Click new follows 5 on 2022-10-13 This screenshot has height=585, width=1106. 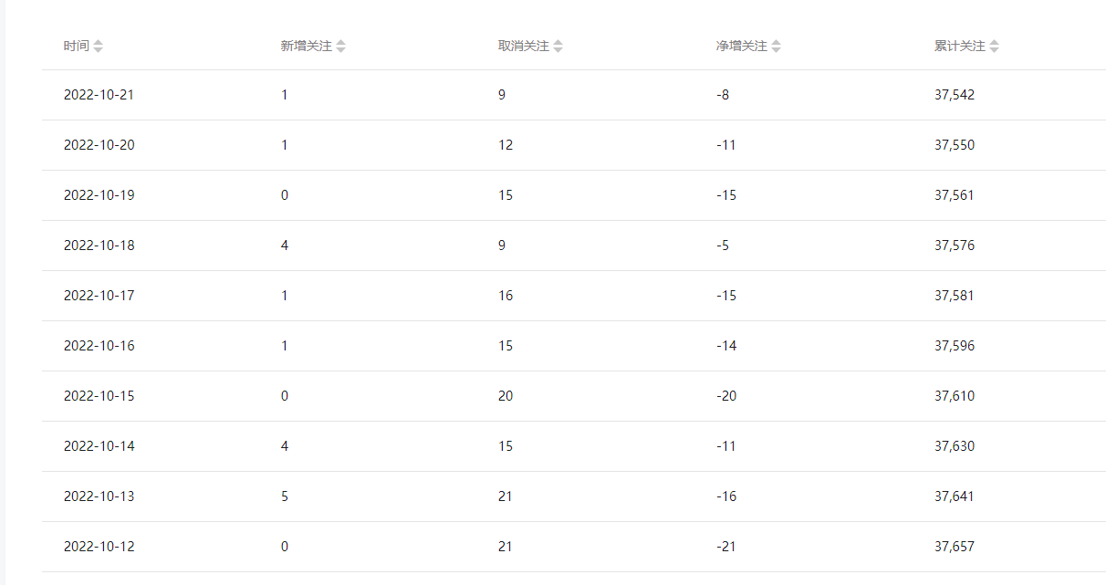[285, 496]
